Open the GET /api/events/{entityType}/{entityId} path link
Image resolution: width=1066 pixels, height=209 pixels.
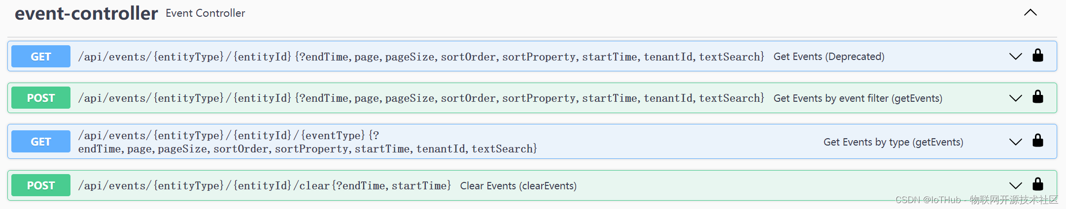(x=421, y=57)
